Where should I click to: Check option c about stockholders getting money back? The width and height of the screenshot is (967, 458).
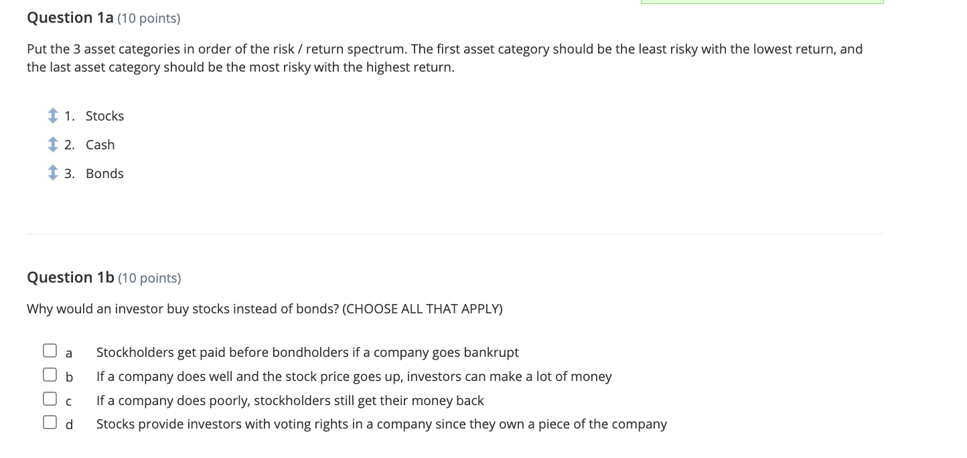(x=50, y=398)
